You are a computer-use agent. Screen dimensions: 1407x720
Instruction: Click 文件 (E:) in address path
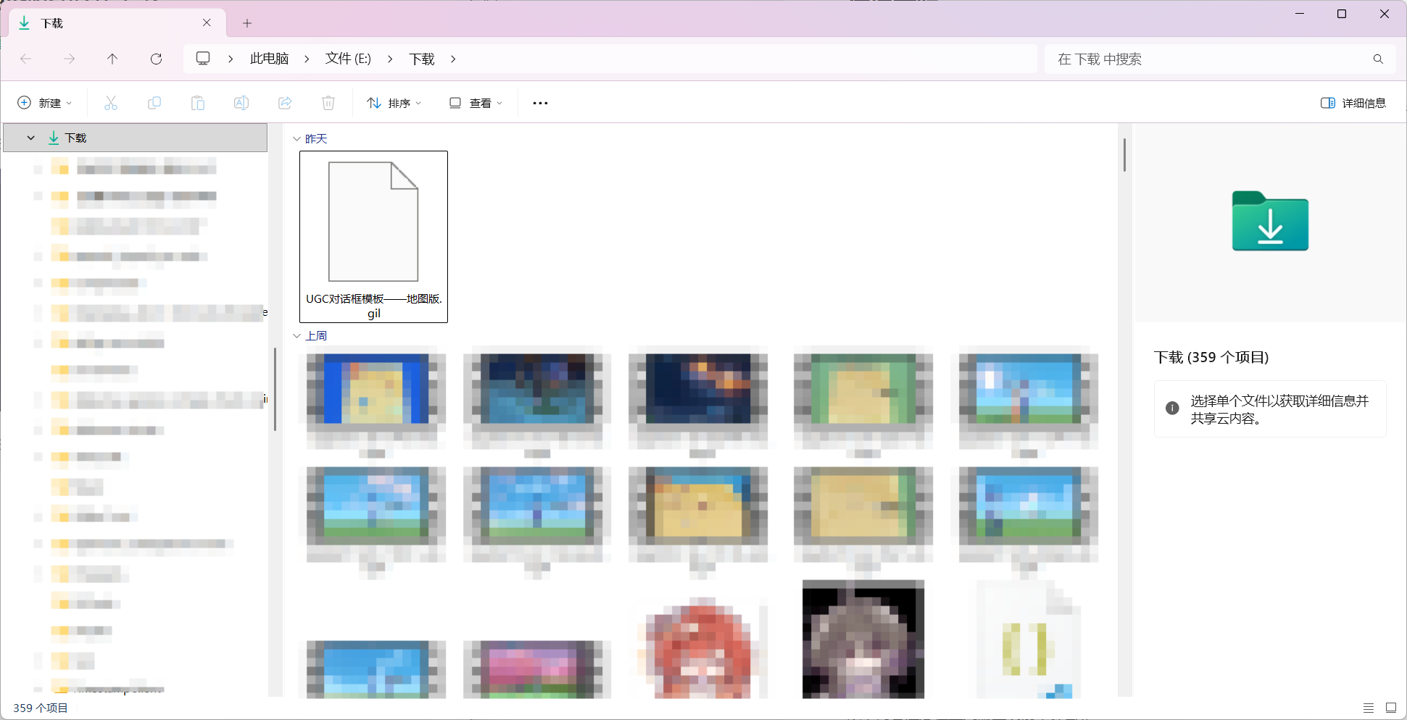[x=348, y=59]
